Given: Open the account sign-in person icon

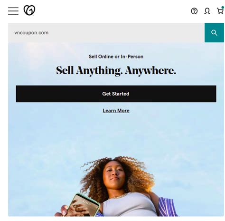Looking at the screenshot, I should pos(207,11).
